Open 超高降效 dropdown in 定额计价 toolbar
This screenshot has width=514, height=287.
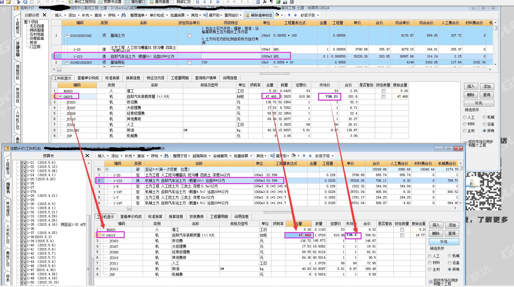click(x=201, y=156)
